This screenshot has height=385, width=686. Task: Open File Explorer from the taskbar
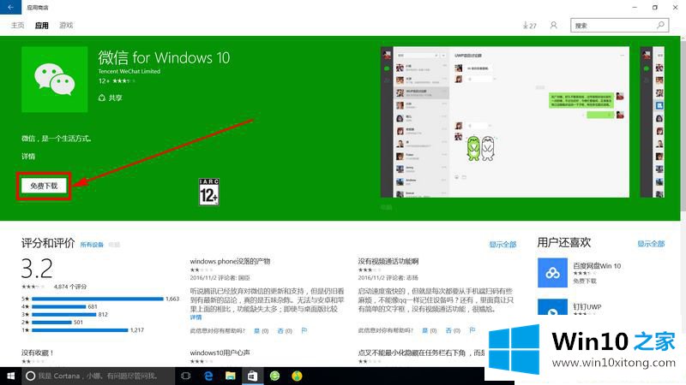[231, 376]
